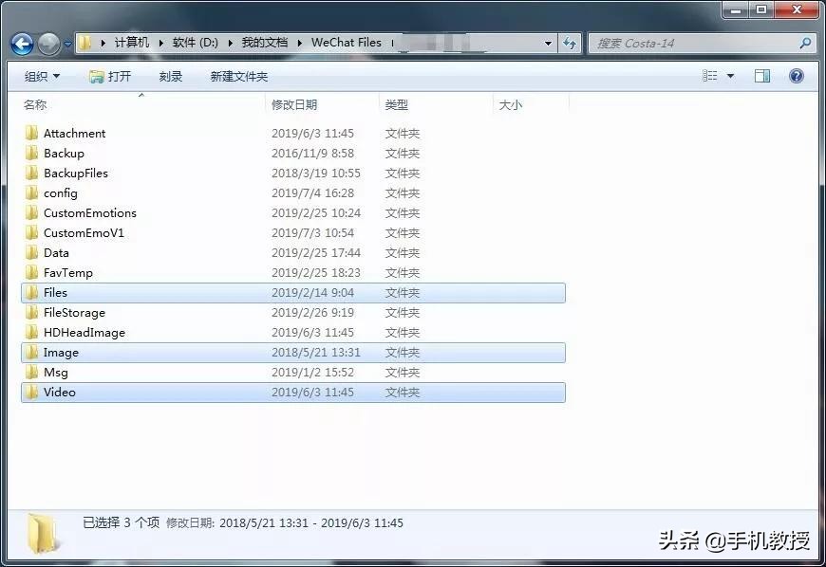Open the address bar history dropdown
Screen dimensions: 826x567
coord(548,43)
